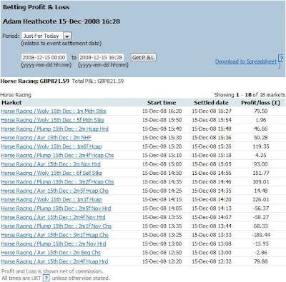Image resolution: width=286 pixels, height=282 pixels.
Task: Click the Profit/loss (£) column header
Action: click(x=260, y=103)
